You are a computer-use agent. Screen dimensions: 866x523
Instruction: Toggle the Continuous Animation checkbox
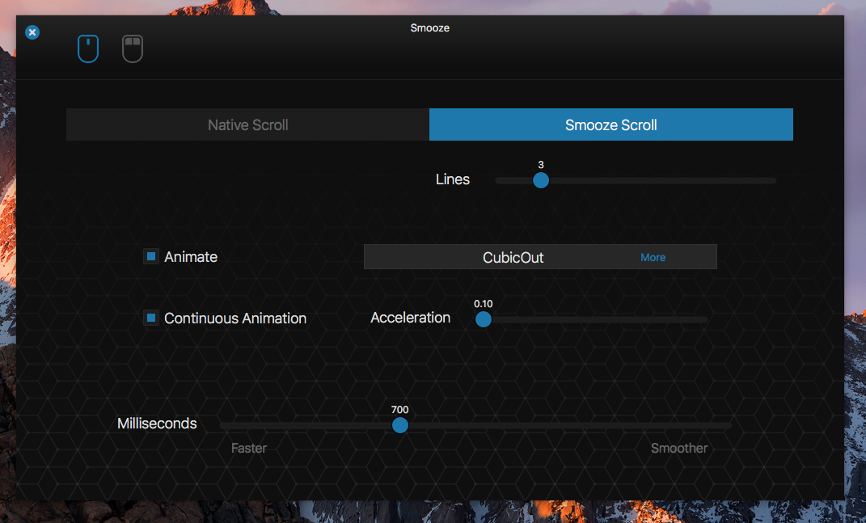click(150, 318)
